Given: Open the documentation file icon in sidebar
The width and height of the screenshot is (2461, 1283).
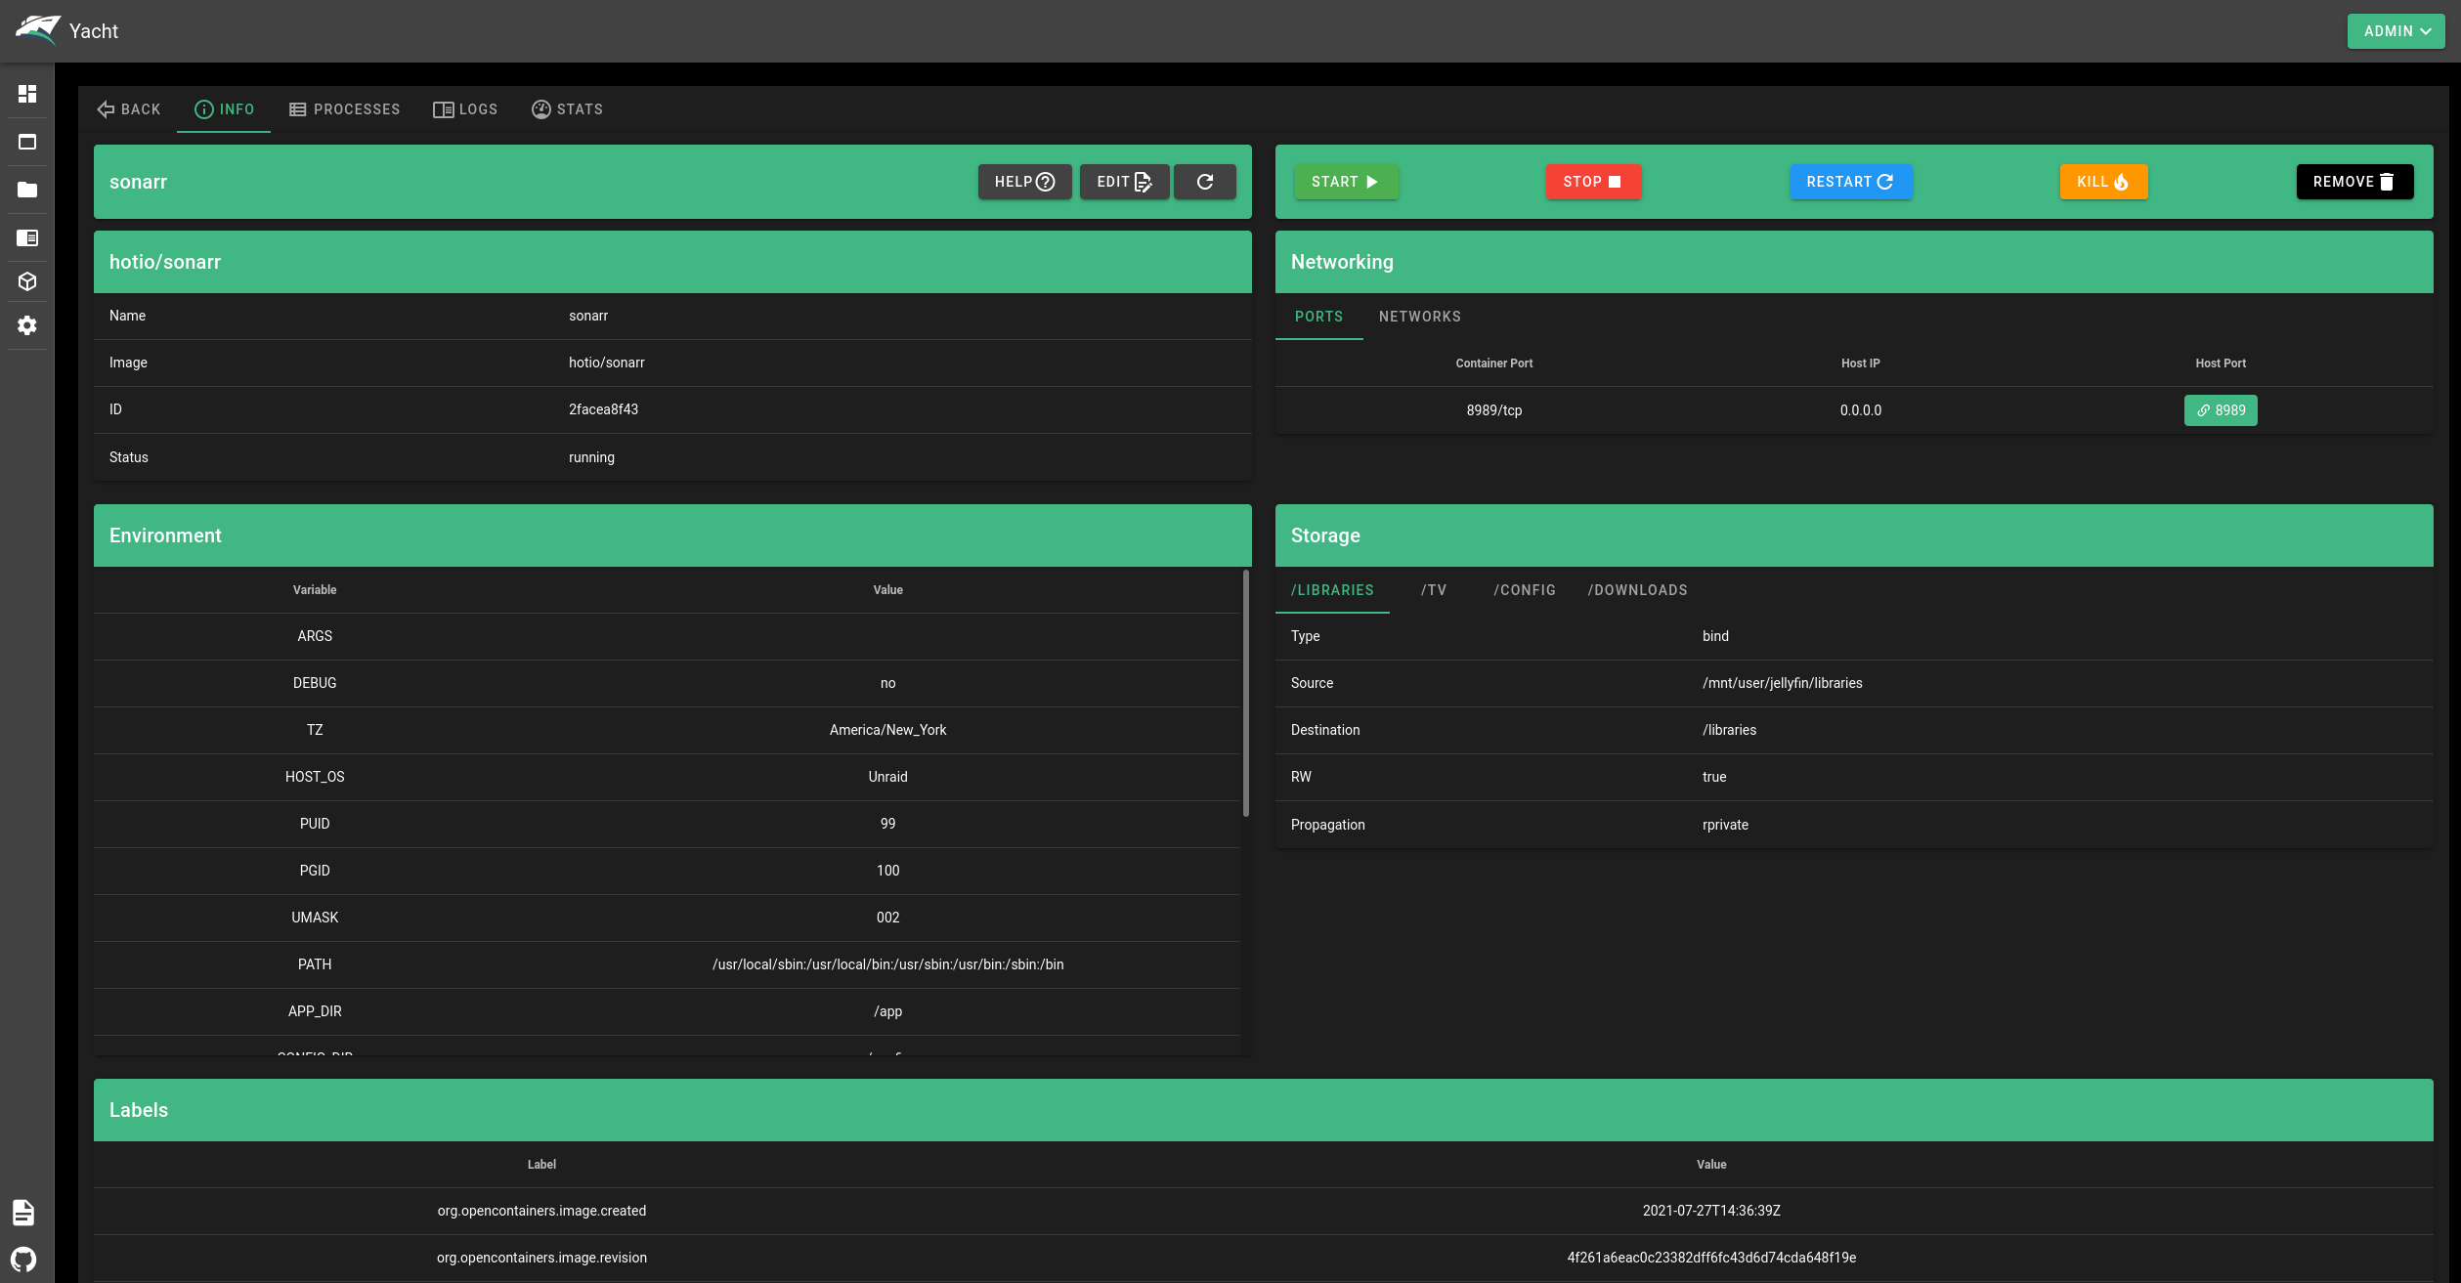Looking at the screenshot, I should click(x=24, y=1213).
